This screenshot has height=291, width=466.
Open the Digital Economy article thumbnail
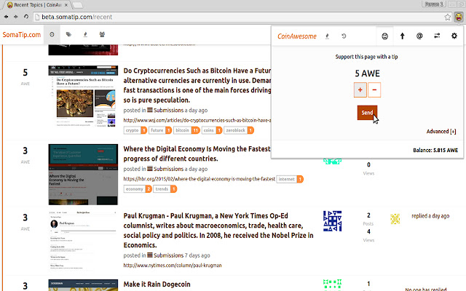[83, 175]
